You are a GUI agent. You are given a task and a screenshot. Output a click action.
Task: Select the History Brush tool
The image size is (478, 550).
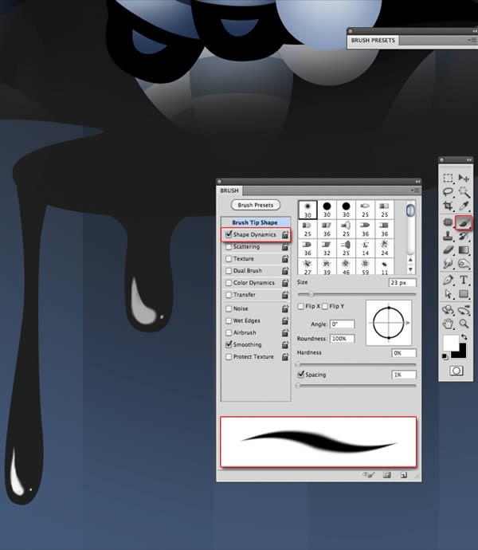[464, 236]
